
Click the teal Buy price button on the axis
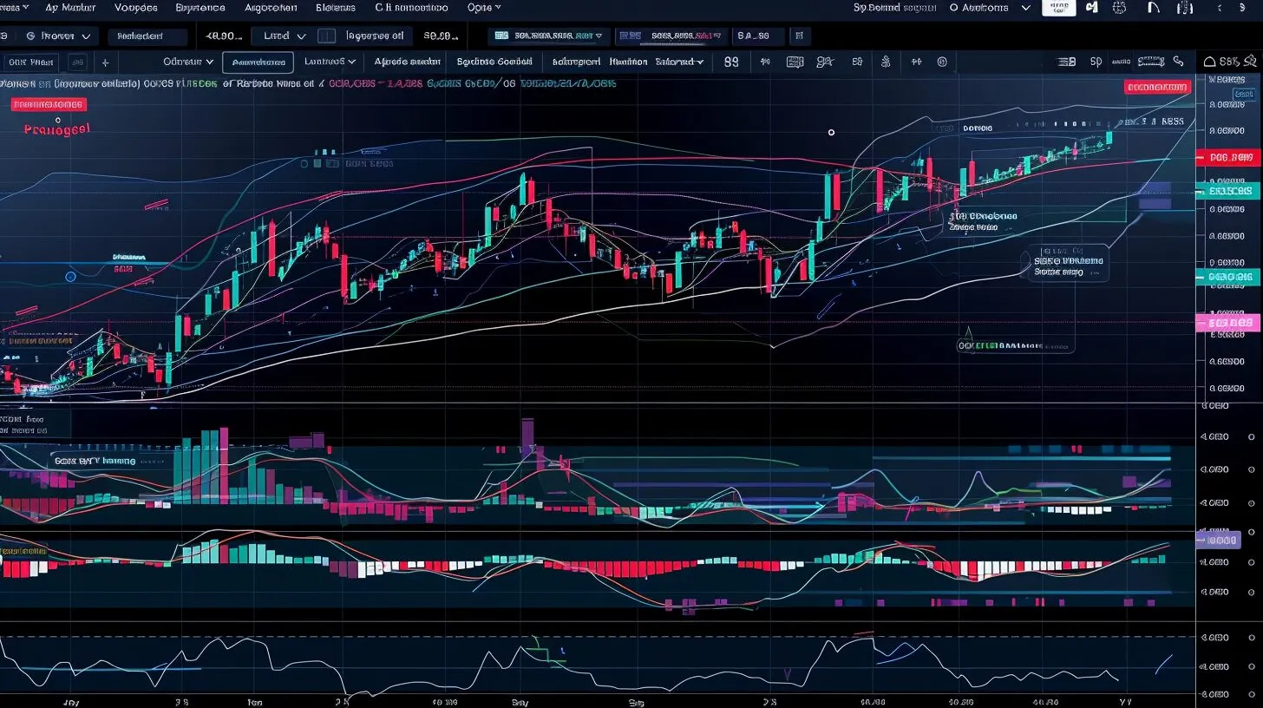(x=1230, y=189)
